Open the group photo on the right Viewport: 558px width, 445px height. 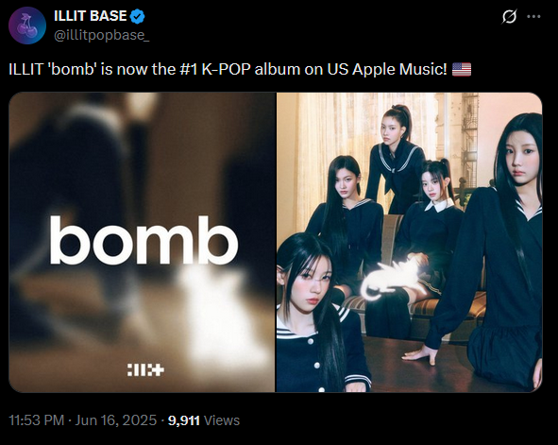point(409,243)
